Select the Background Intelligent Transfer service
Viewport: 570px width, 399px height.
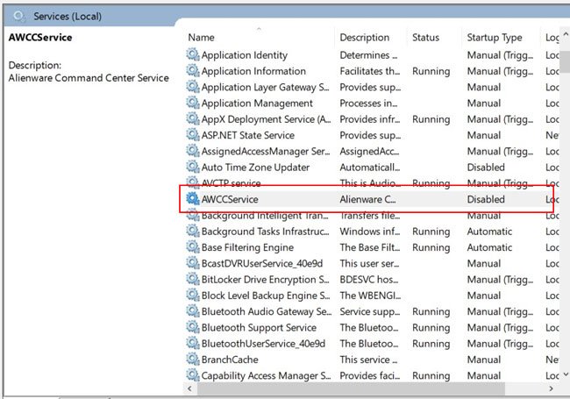265,216
